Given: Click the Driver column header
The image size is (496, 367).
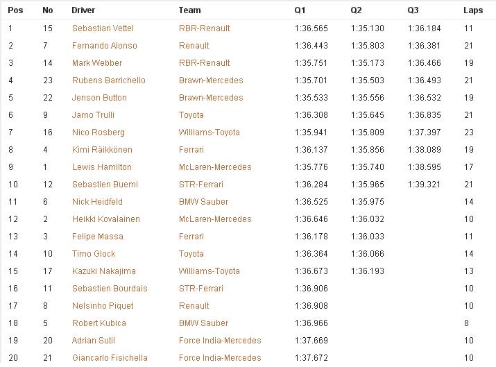Looking at the screenshot, I should tap(83, 10).
